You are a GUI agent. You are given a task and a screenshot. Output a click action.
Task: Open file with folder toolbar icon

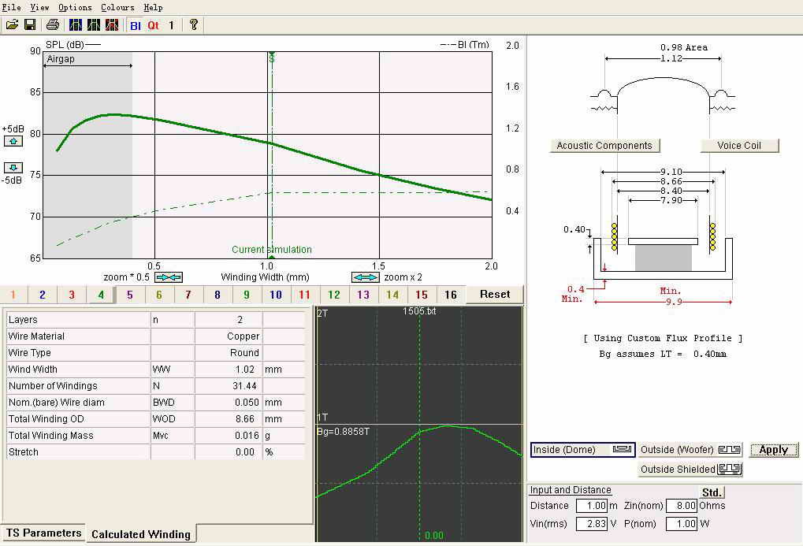(12, 24)
